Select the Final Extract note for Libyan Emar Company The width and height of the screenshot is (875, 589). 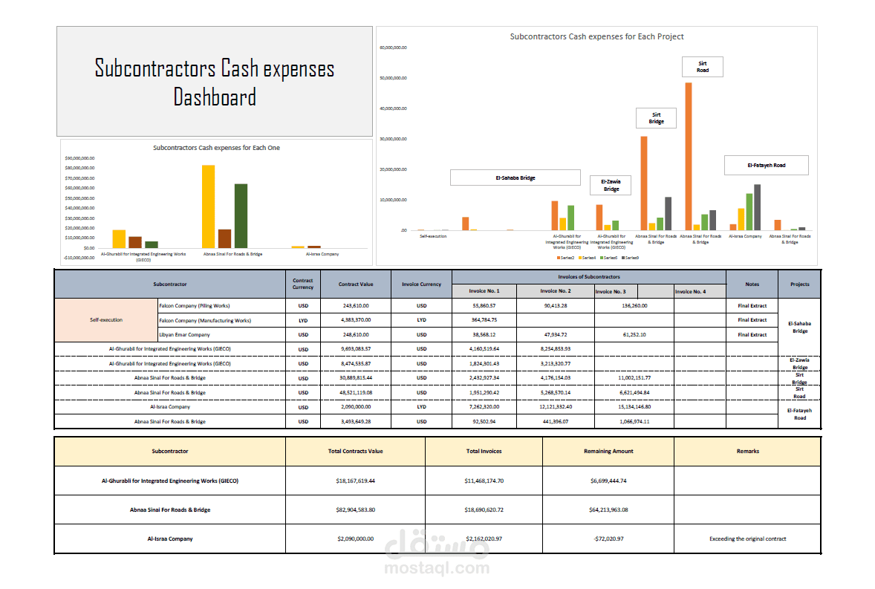point(752,334)
